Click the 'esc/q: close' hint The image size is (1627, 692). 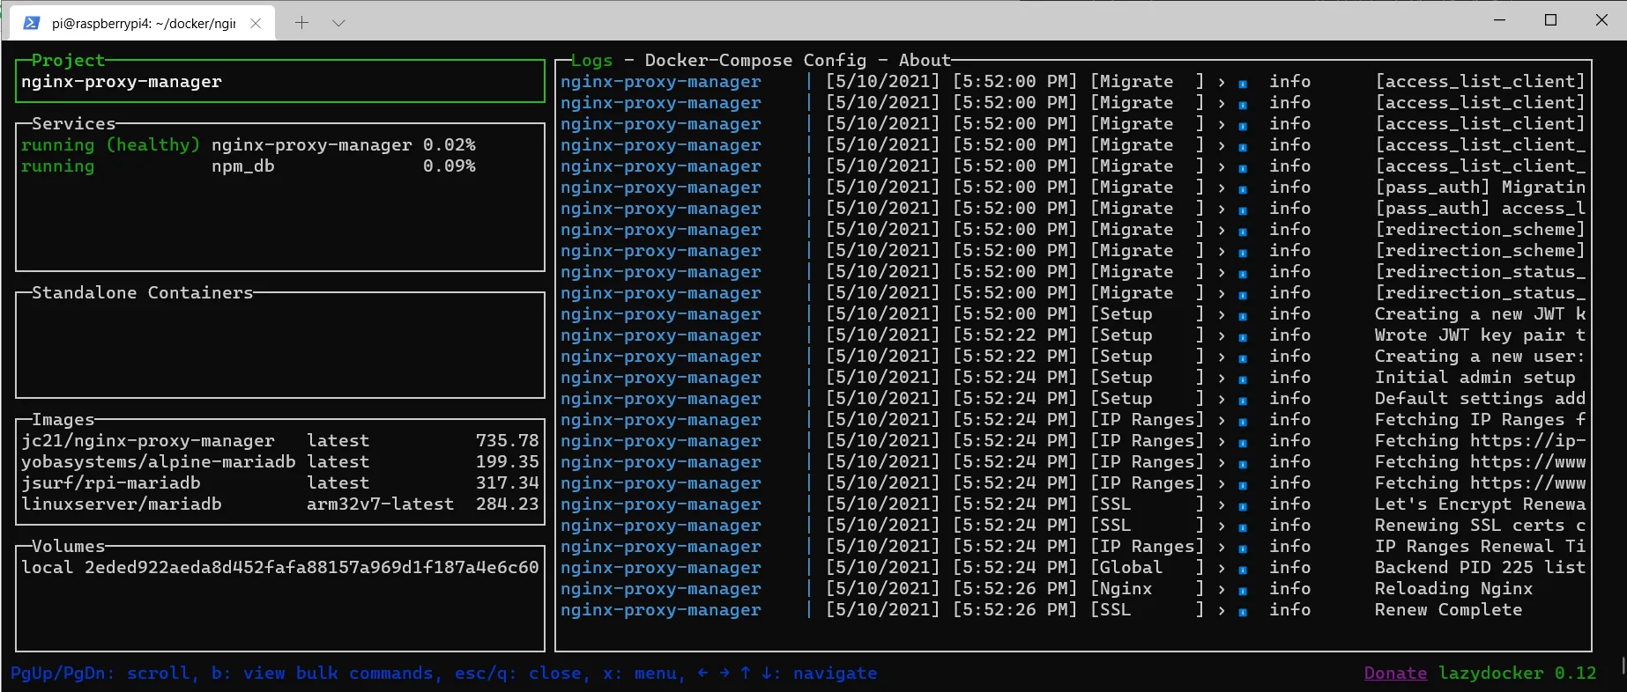coord(517,674)
